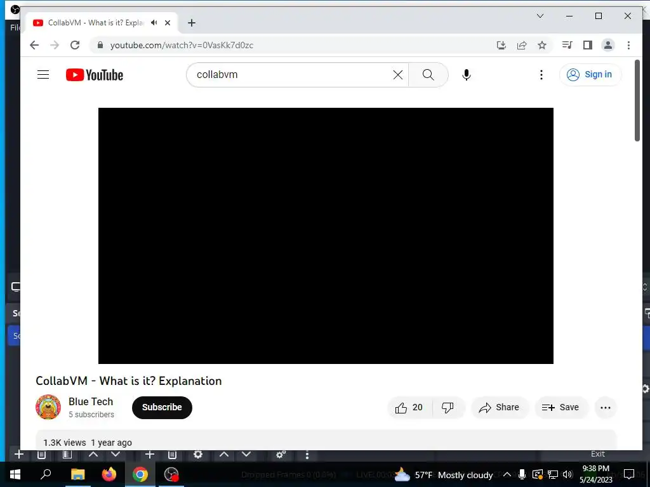Open the 9:38 PM clock calendar
Viewport: 650px width, 487px height.
click(595, 474)
